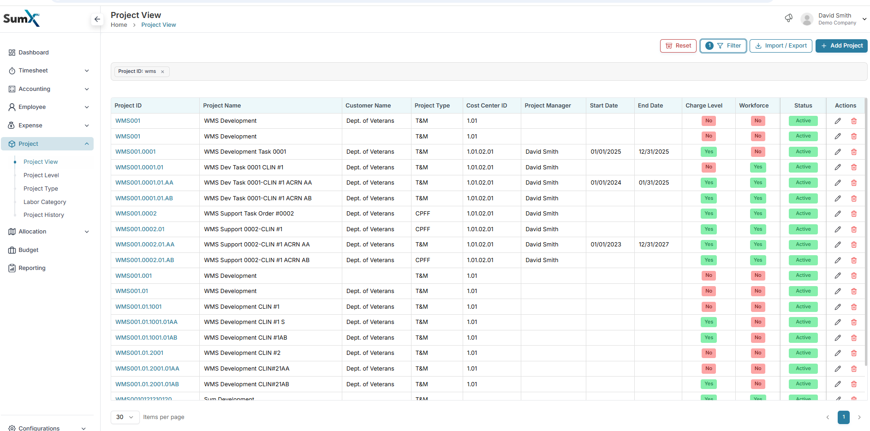Edit project WMS001.0001.01 using pencil icon
The height and width of the screenshot is (431, 870).
click(x=838, y=167)
